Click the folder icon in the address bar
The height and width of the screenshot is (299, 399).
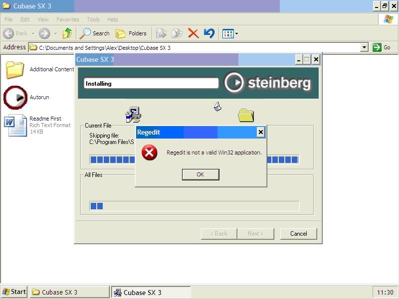pos(33,47)
